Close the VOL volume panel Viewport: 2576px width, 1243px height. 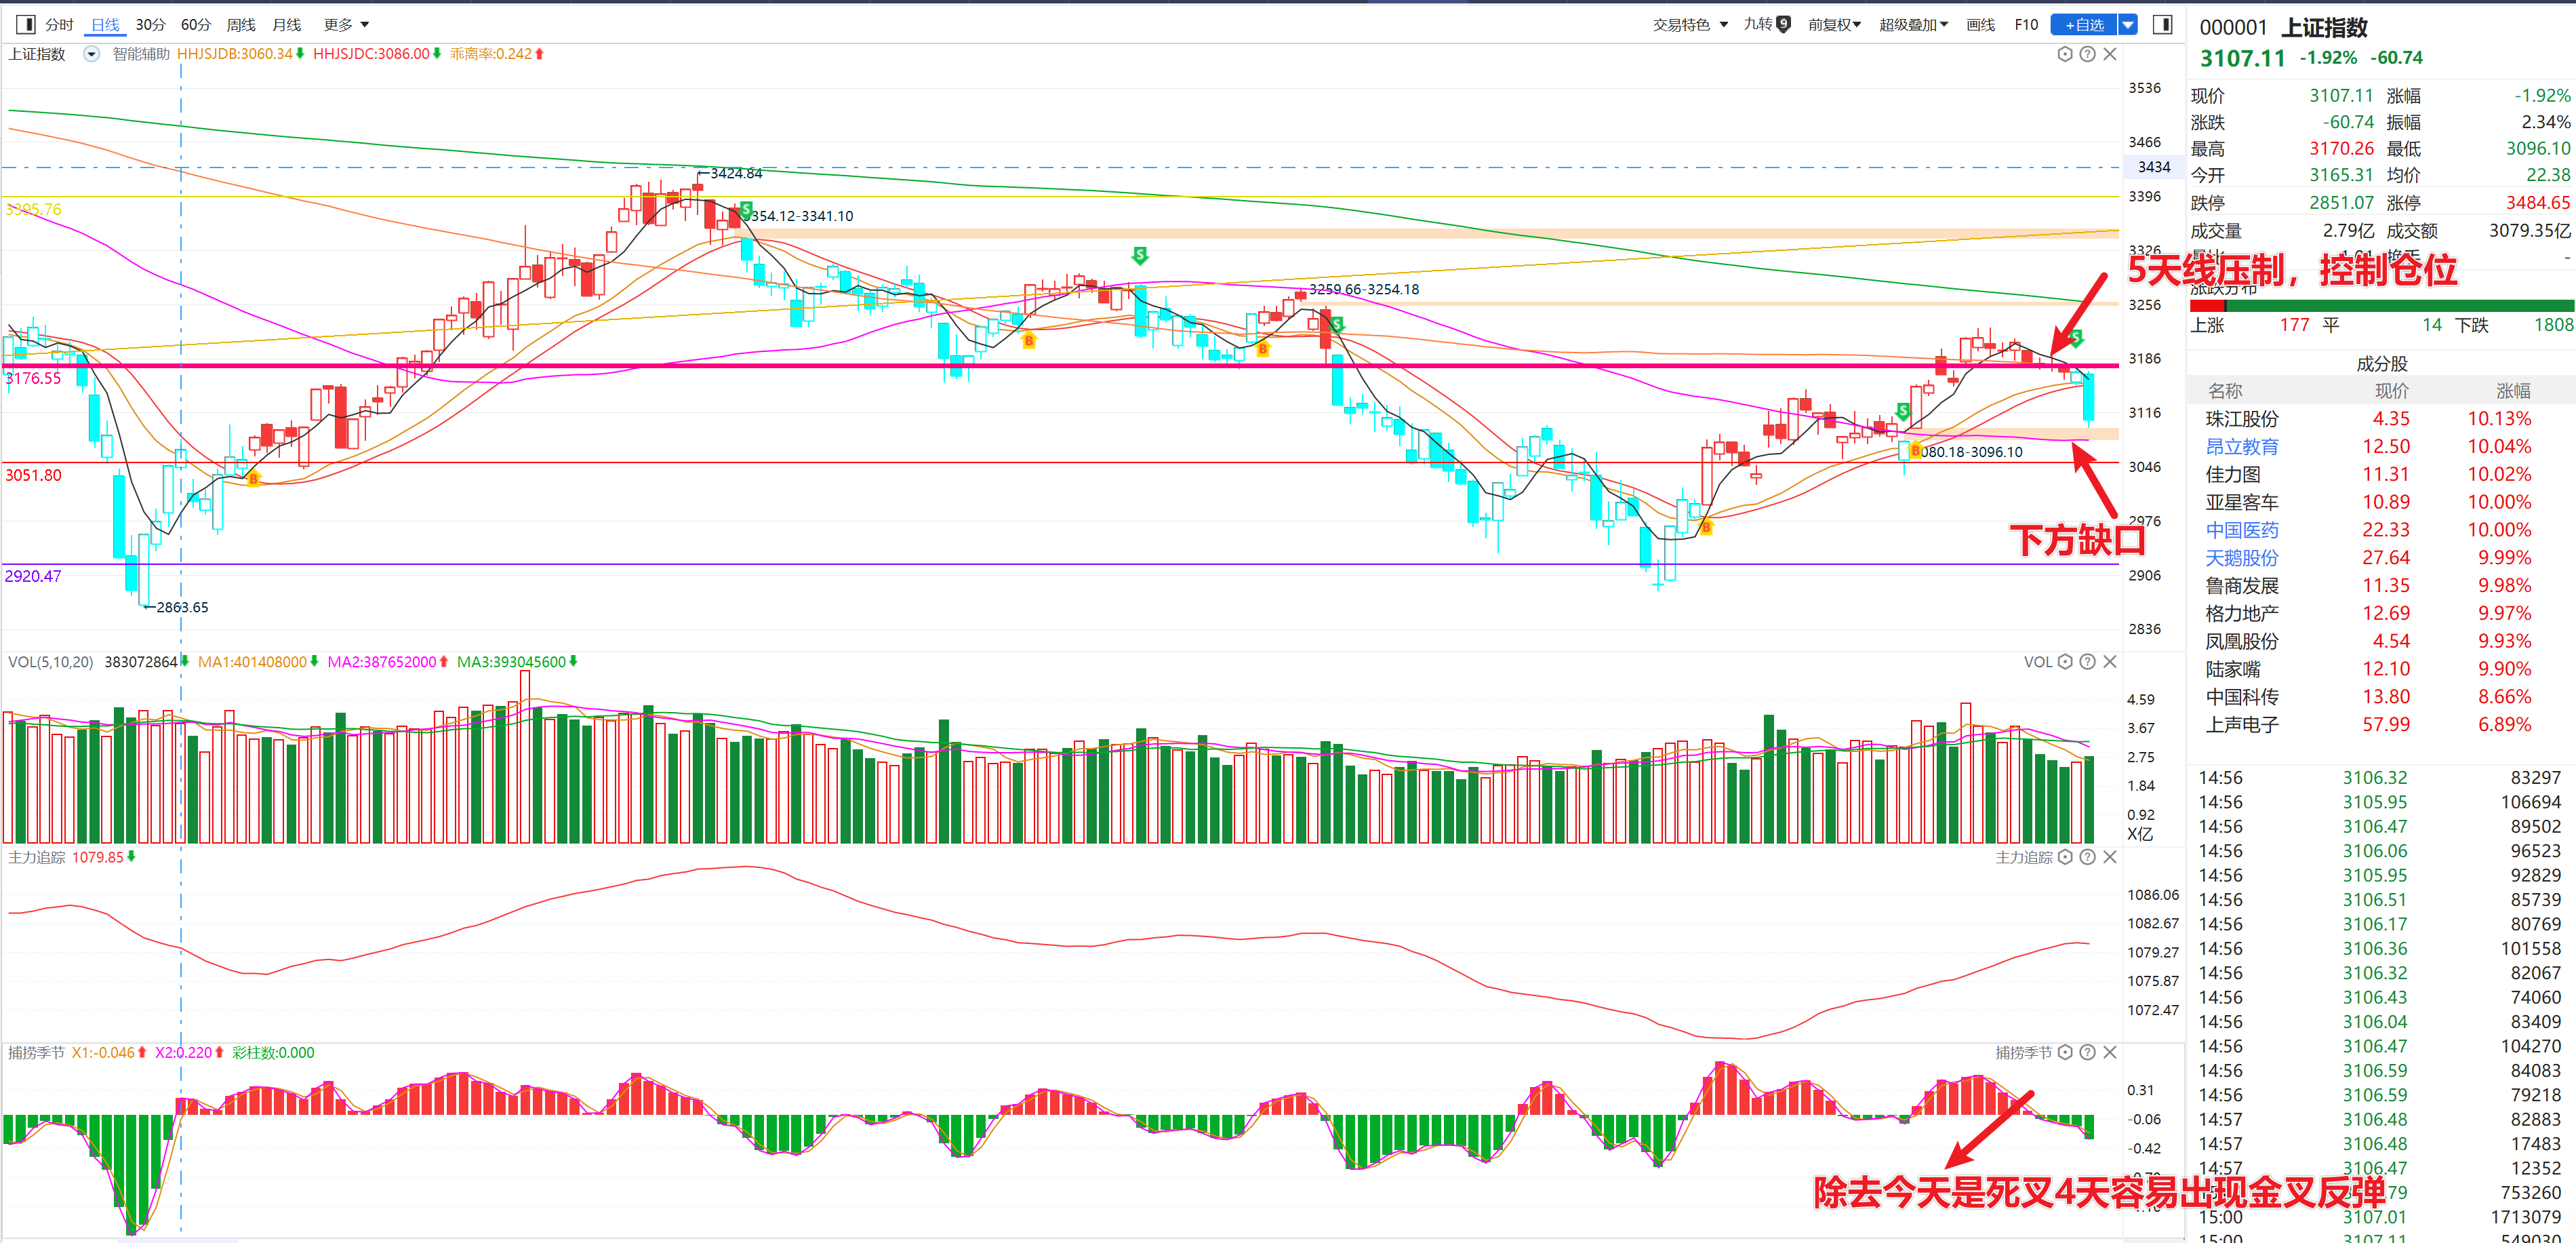click(2110, 661)
